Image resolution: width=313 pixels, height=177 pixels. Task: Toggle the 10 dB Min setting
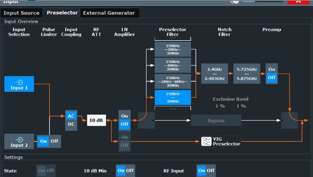125,170
